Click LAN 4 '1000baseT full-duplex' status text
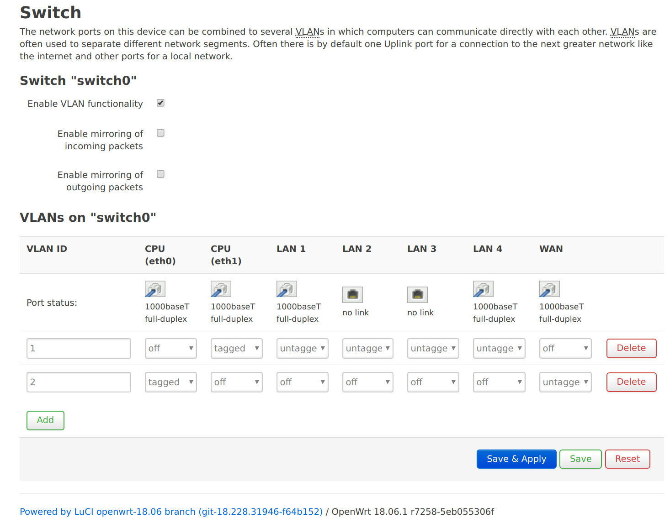The height and width of the screenshot is (528, 670). (495, 313)
